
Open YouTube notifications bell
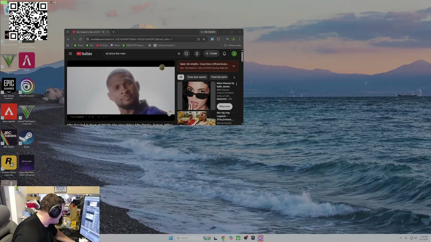click(x=224, y=53)
